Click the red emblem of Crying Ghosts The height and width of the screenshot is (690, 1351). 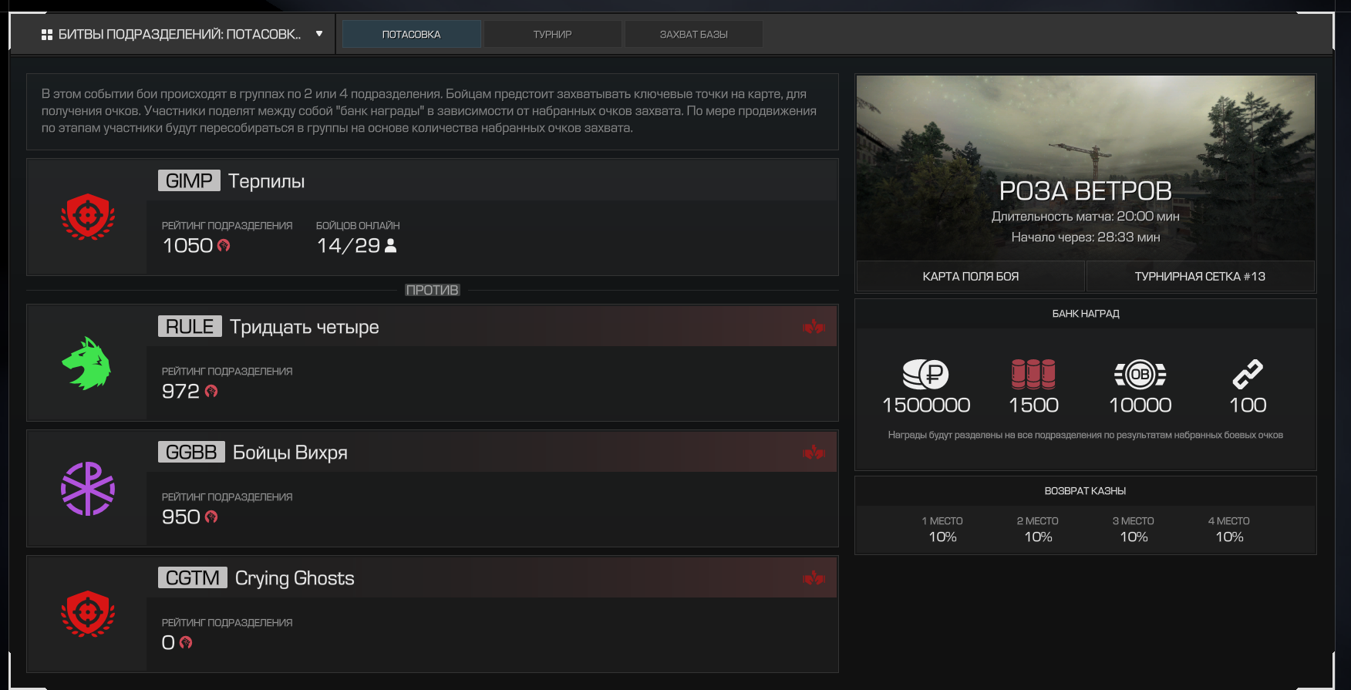[x=88, y=614]
